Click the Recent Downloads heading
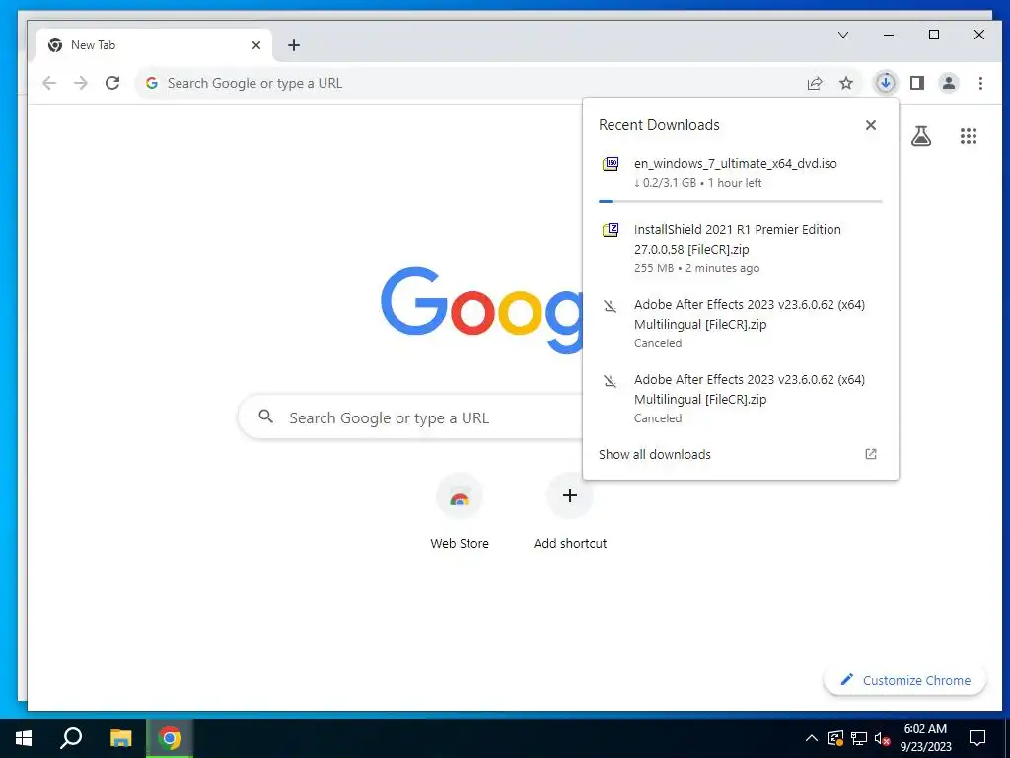1010x758 pixels. tap(659, 125)
